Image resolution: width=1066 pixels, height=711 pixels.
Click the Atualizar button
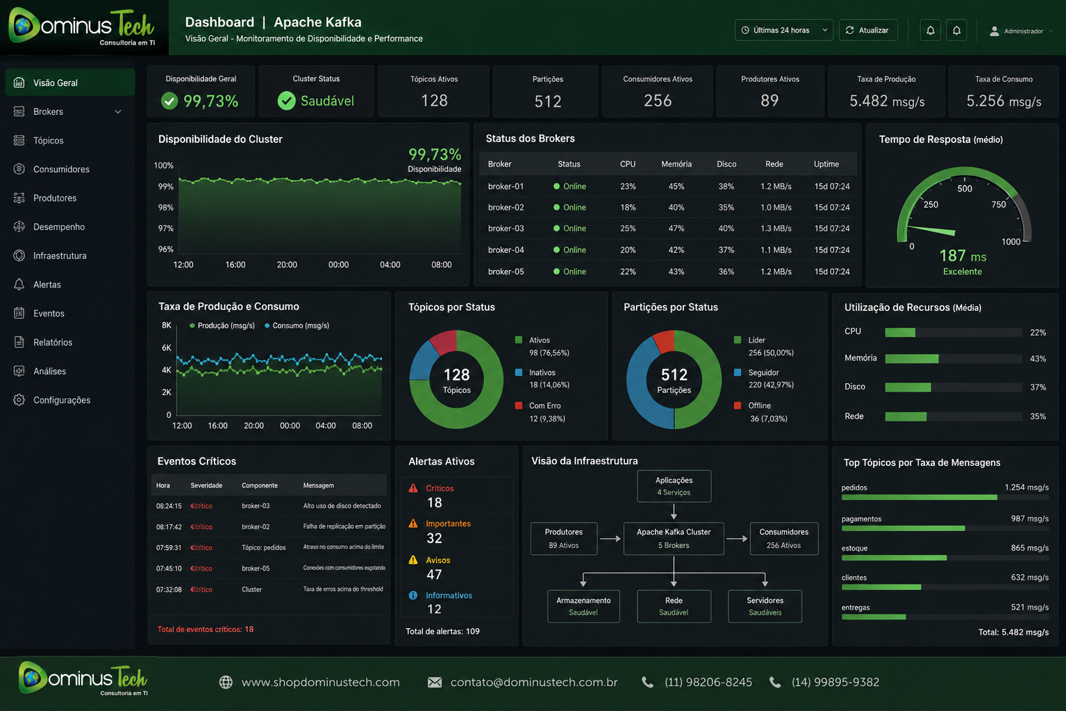pyautogui.click(x=868, y=31)
